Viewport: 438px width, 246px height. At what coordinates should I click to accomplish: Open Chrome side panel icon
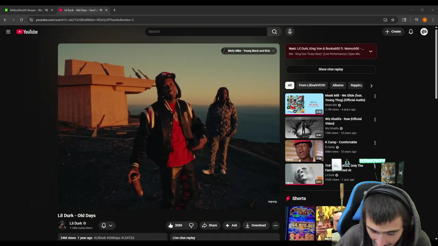(x=404, y=20)
